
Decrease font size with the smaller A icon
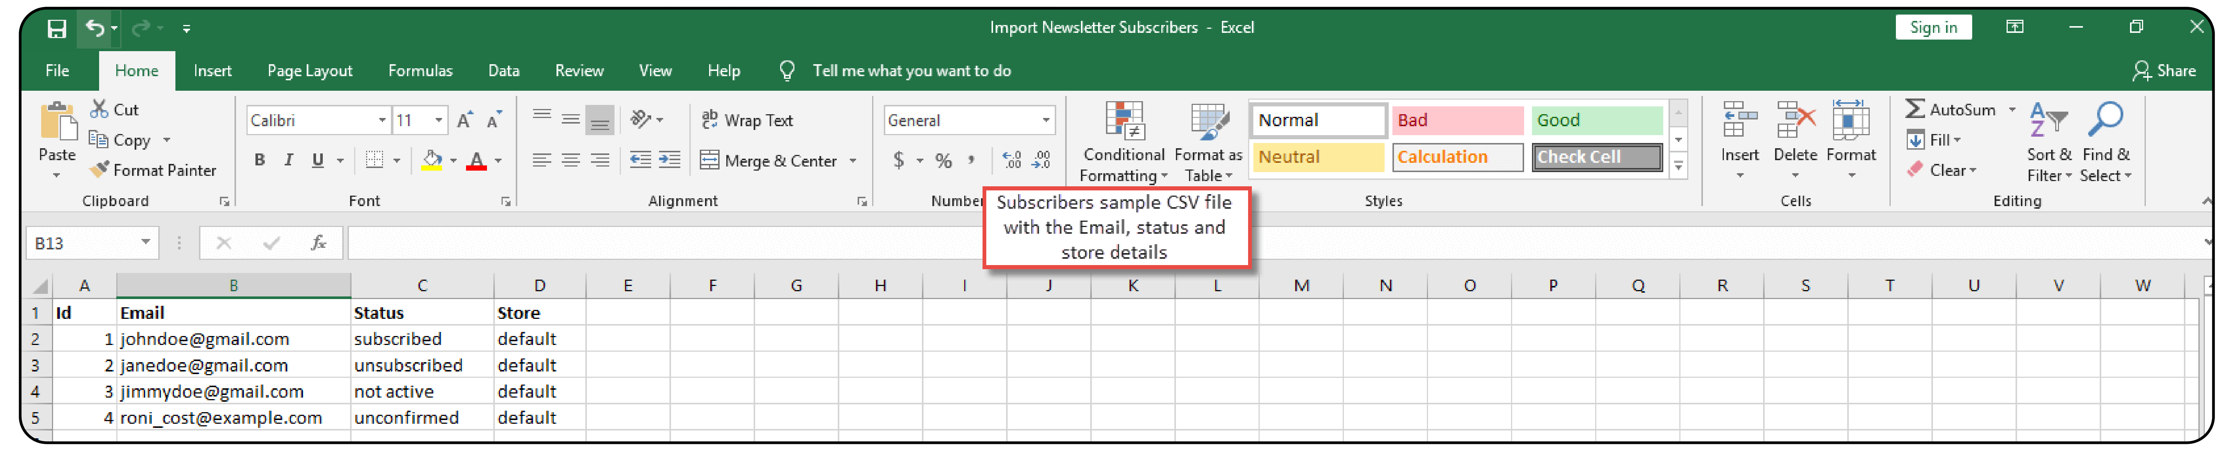tap(494, 120)
